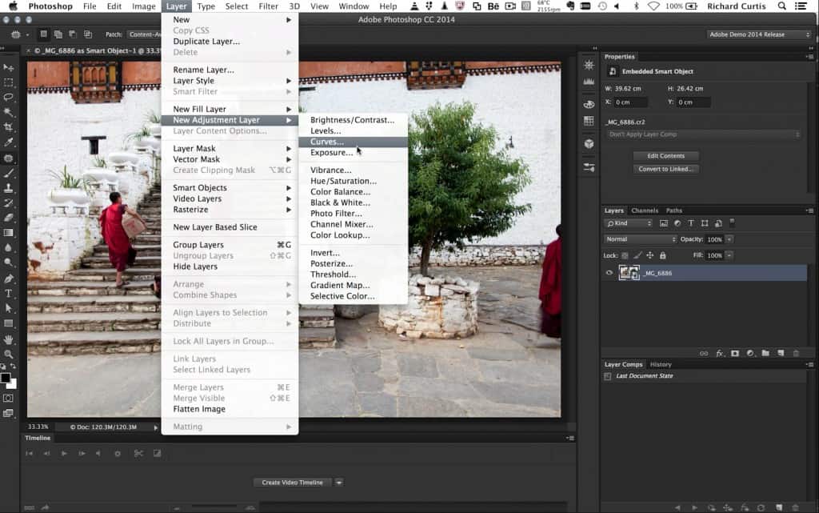Image resolution: width=819 pixels, height=513 pixels.
Task: Click Opacity value field
Action: [x=714, y=239]
